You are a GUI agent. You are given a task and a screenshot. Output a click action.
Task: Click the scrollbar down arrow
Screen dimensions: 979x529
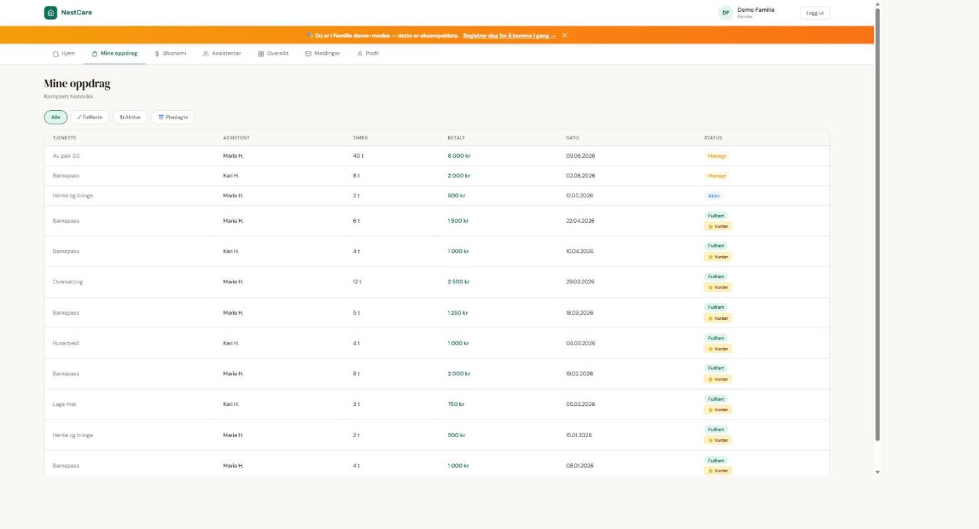[877, 472]
